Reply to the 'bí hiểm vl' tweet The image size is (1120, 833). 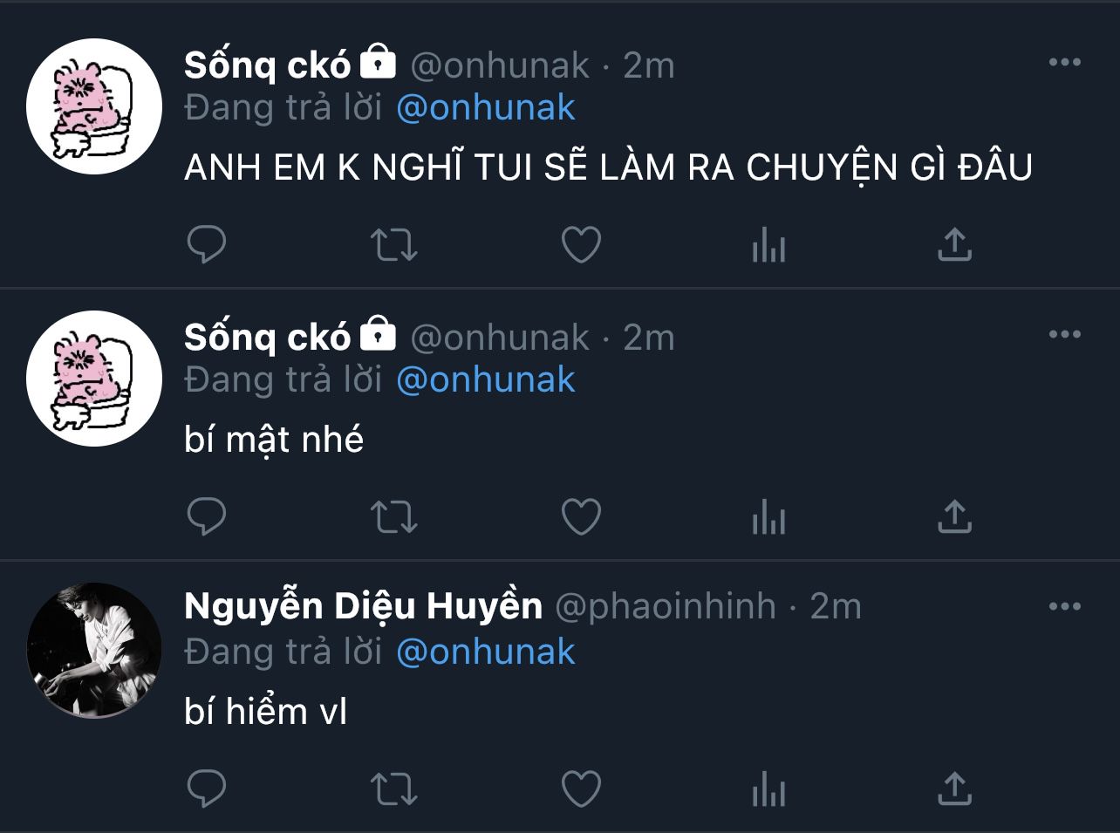pos(207,789)
